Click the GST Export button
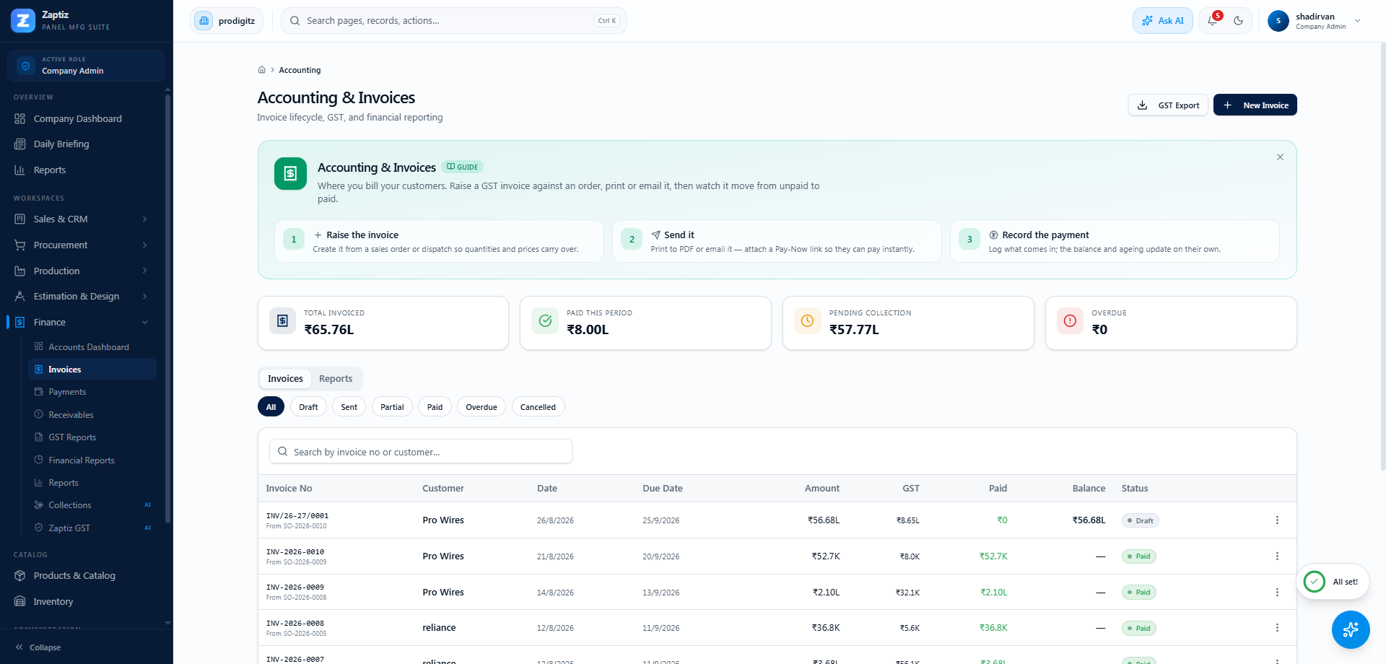This screenshot has width=1386, height=664. (1168, 105)
